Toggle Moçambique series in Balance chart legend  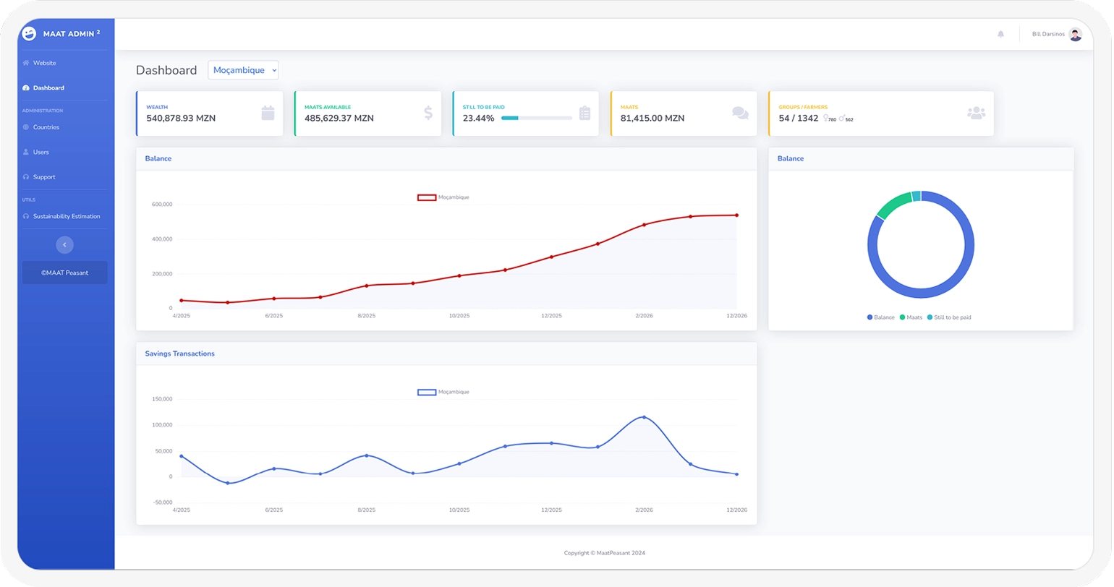443,197
